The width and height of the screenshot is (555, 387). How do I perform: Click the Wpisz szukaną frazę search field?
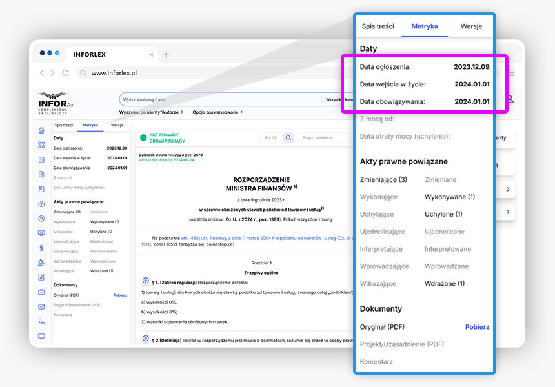[x=219, y=99]
